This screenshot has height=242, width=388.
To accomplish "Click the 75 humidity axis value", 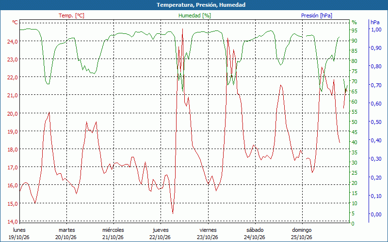I will coord(355,71).
